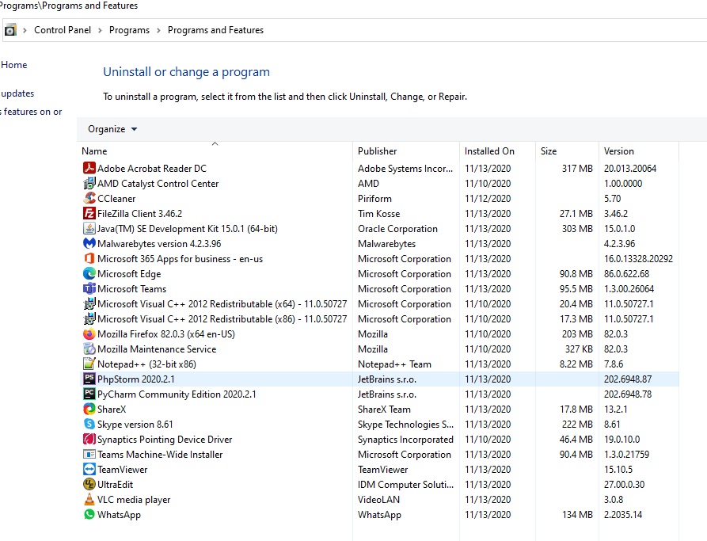Sort list by Publisher column header

pyautogui.click(x=406, y=151)
